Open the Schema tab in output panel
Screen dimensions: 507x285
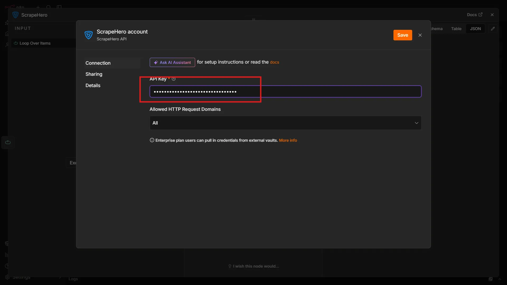(437, 29)
